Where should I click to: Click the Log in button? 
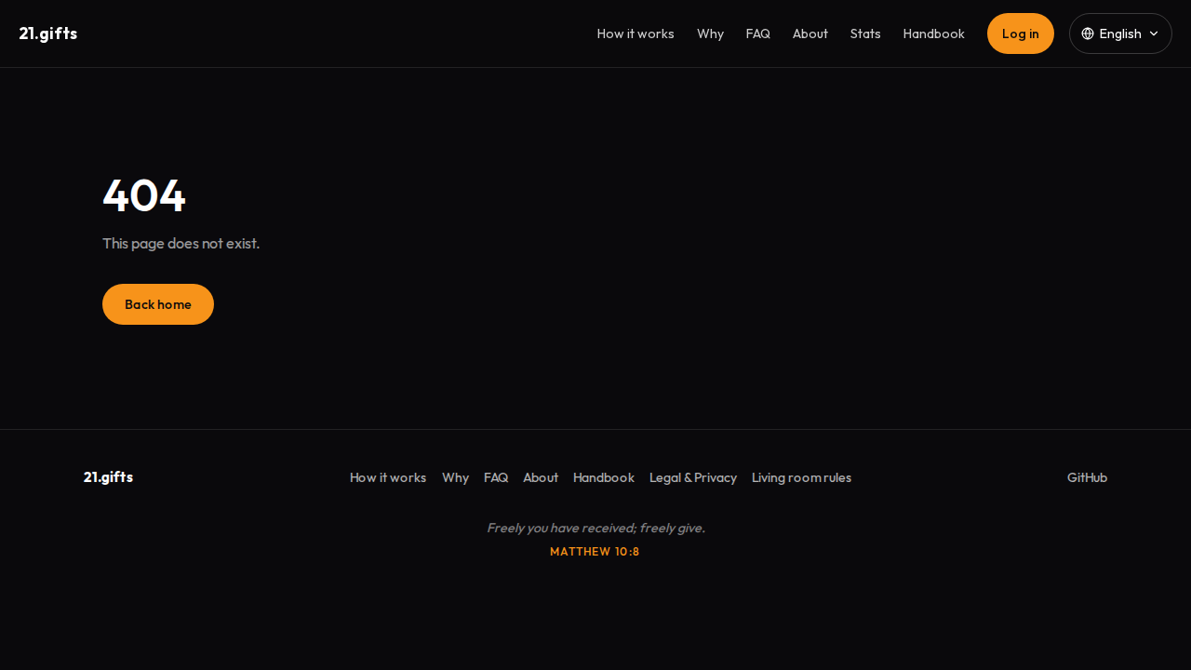(x=1021, y=33)
